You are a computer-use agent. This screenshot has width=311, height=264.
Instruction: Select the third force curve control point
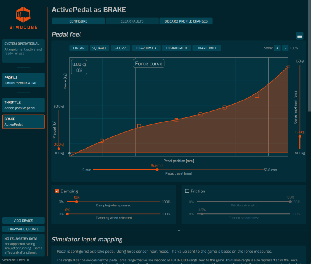point(176,120)
